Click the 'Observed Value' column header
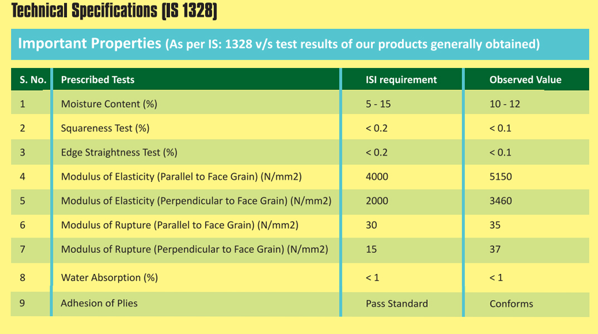Screen dimensions: 598x334 click(526, 80)
